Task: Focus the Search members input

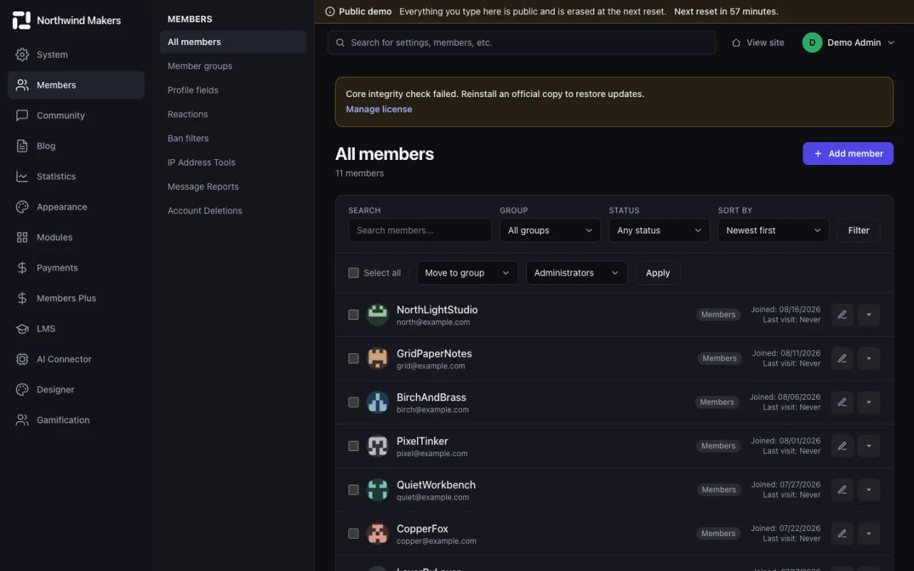Action: (x=420, y=231)
